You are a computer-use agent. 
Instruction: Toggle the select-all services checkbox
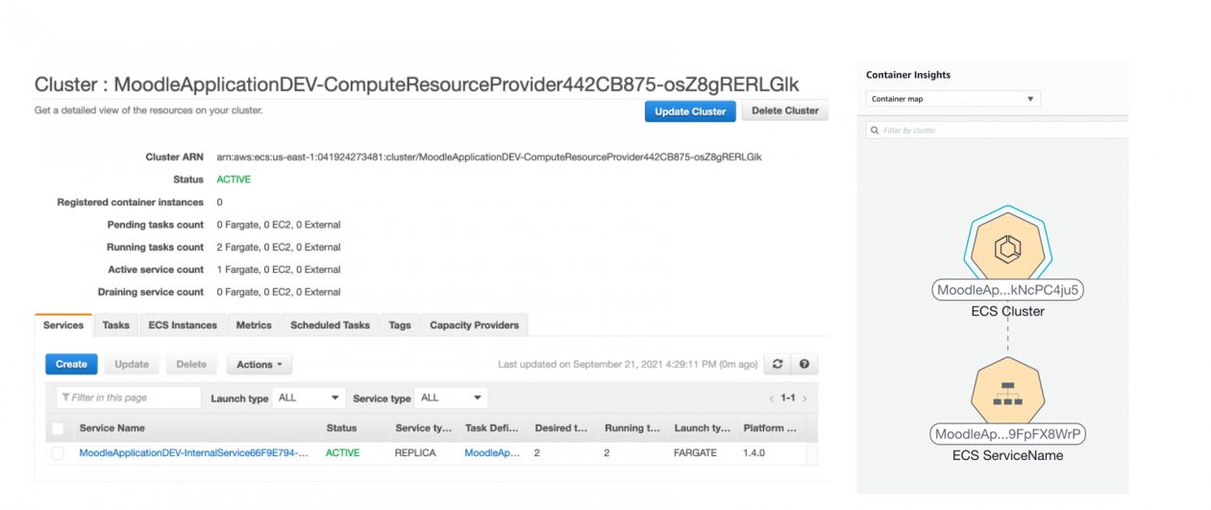tap(58, 428)
